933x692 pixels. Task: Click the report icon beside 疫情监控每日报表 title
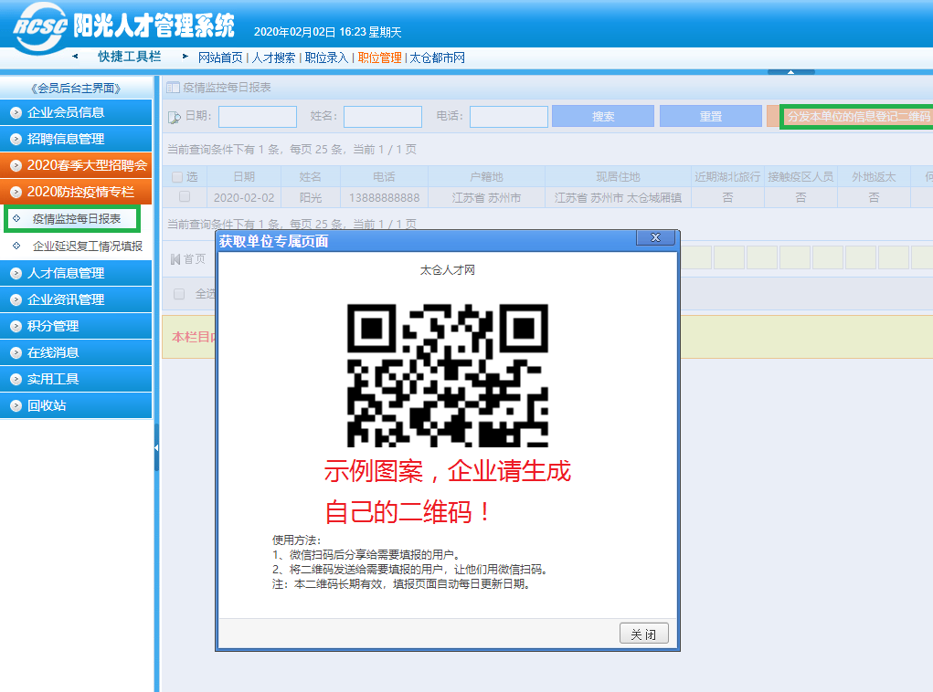pyautogui.click(x=172, y=89)
